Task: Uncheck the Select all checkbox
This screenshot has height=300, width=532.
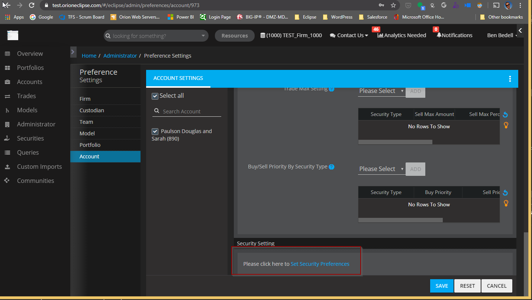Action: point(155,96)
